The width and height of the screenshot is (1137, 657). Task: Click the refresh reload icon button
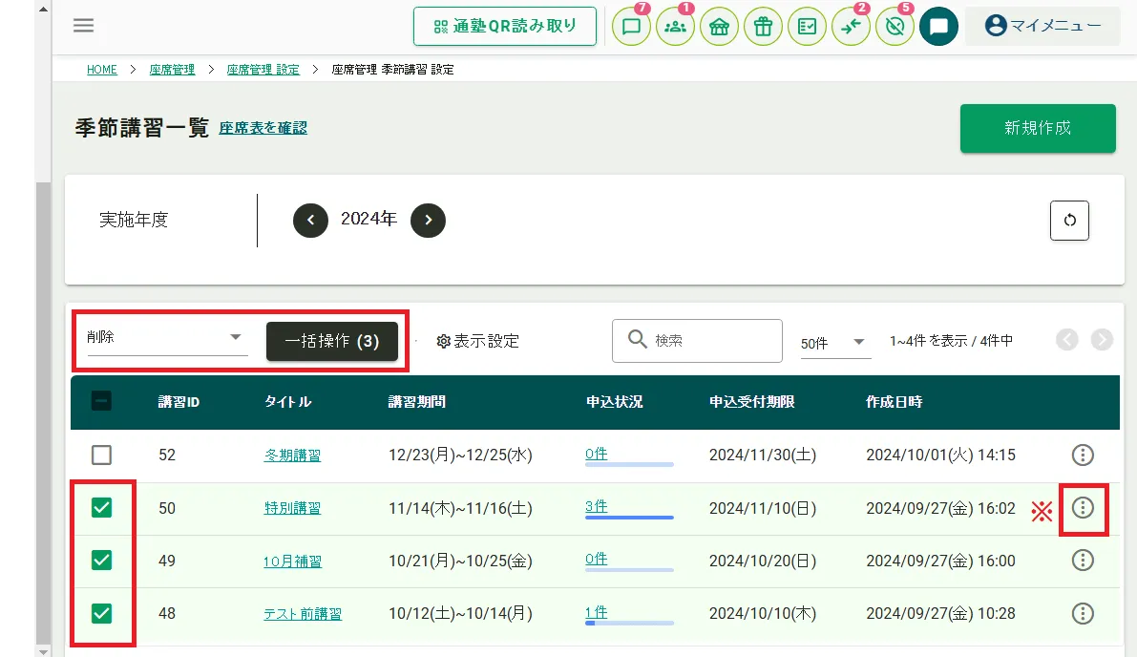pyautogui.click(x=1069, y=221)
